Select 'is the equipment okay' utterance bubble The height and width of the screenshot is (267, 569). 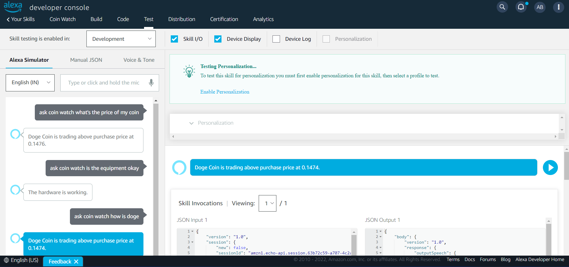95,168
